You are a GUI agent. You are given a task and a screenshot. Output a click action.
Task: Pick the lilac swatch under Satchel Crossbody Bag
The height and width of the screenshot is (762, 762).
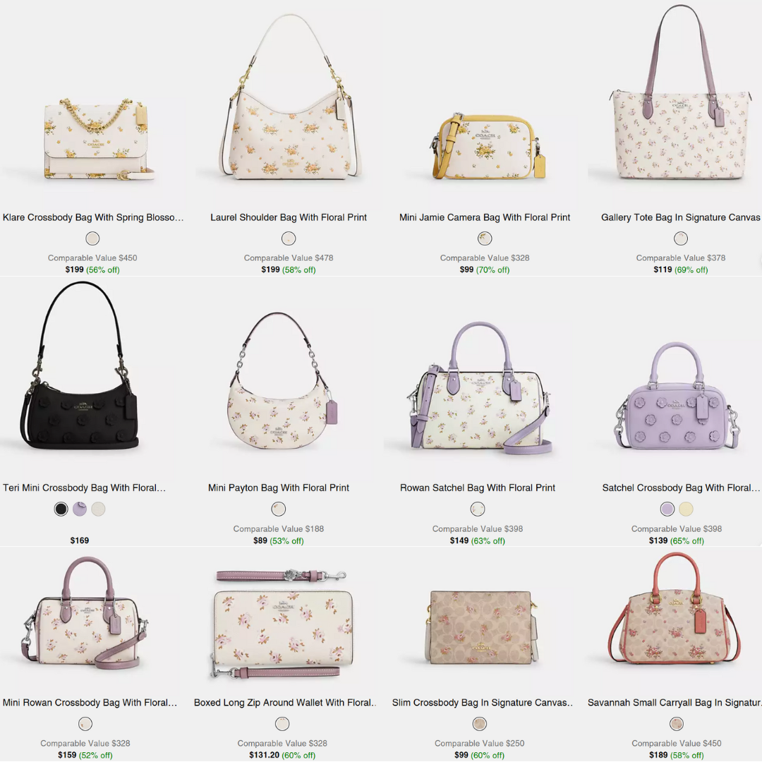click(667, 509)
